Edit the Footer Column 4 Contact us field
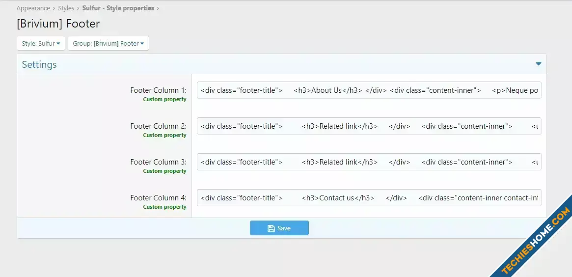Viewport: 572px width, 277px height. pyautogui.click(x=369, y=198)
